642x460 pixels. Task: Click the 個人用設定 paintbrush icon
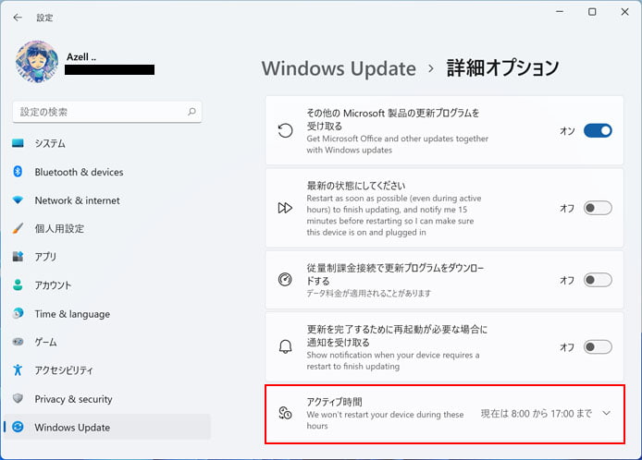pyautogui.click(x=18, y=228)
